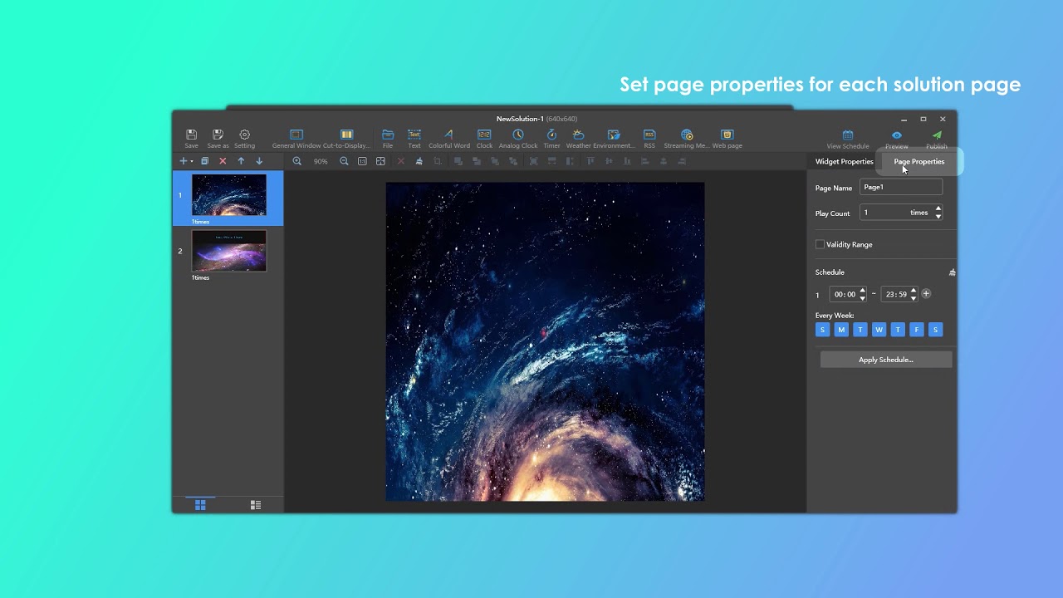This screenshot has height=598, width=1063.
Task: Add another schedule time range
Action: pos(926,293)
